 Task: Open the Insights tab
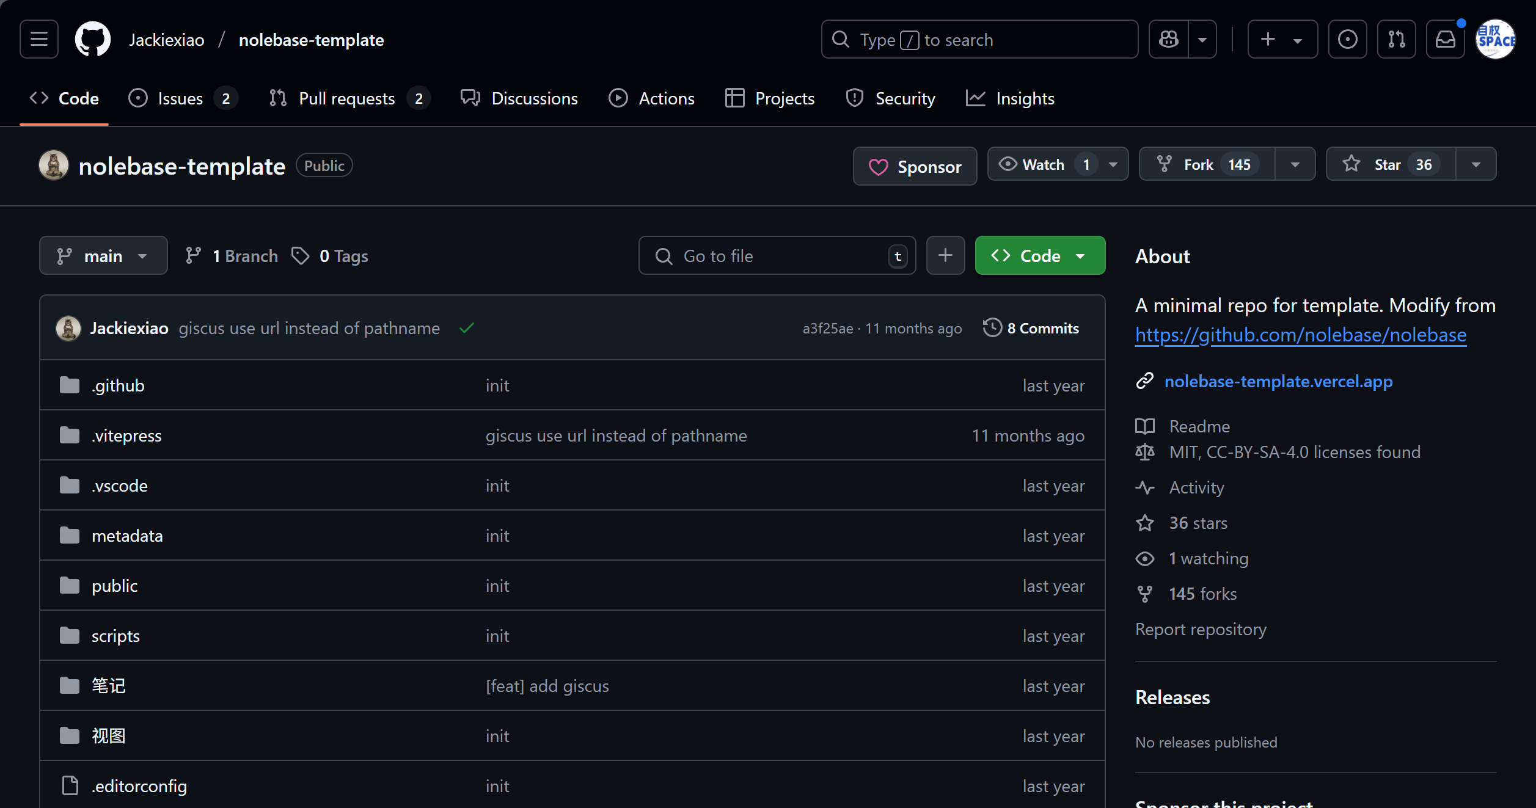tap(1010, 98)
